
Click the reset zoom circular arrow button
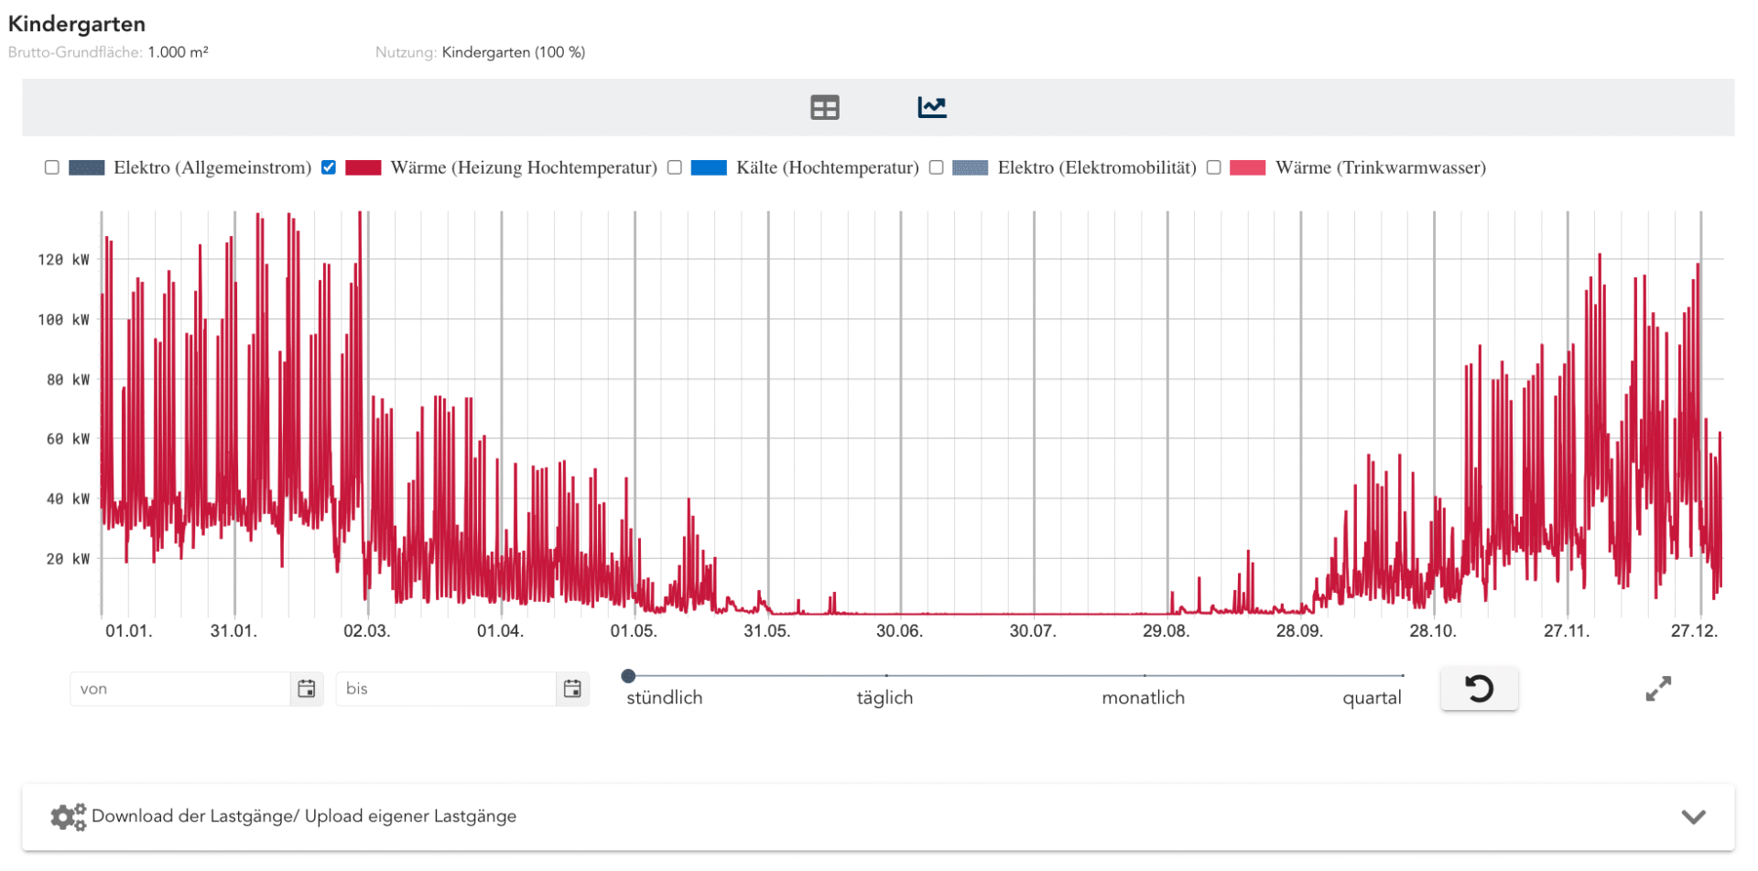pos(1479,689)
